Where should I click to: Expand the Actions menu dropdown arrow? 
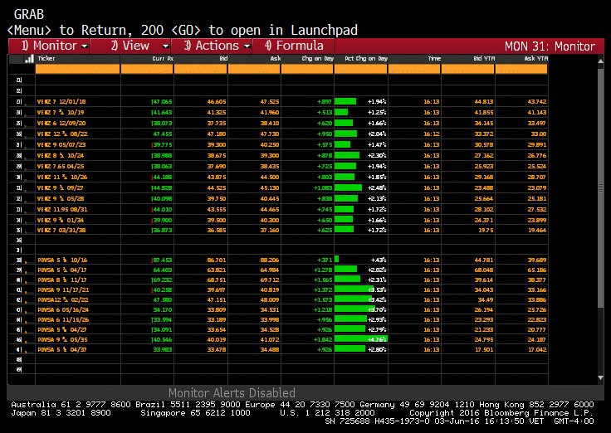tap(247, 46)
